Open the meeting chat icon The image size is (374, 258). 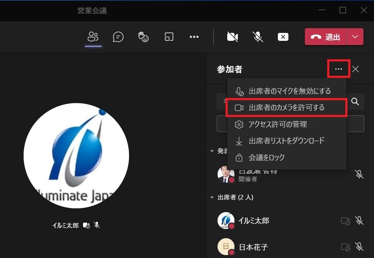tap(118, 37)
